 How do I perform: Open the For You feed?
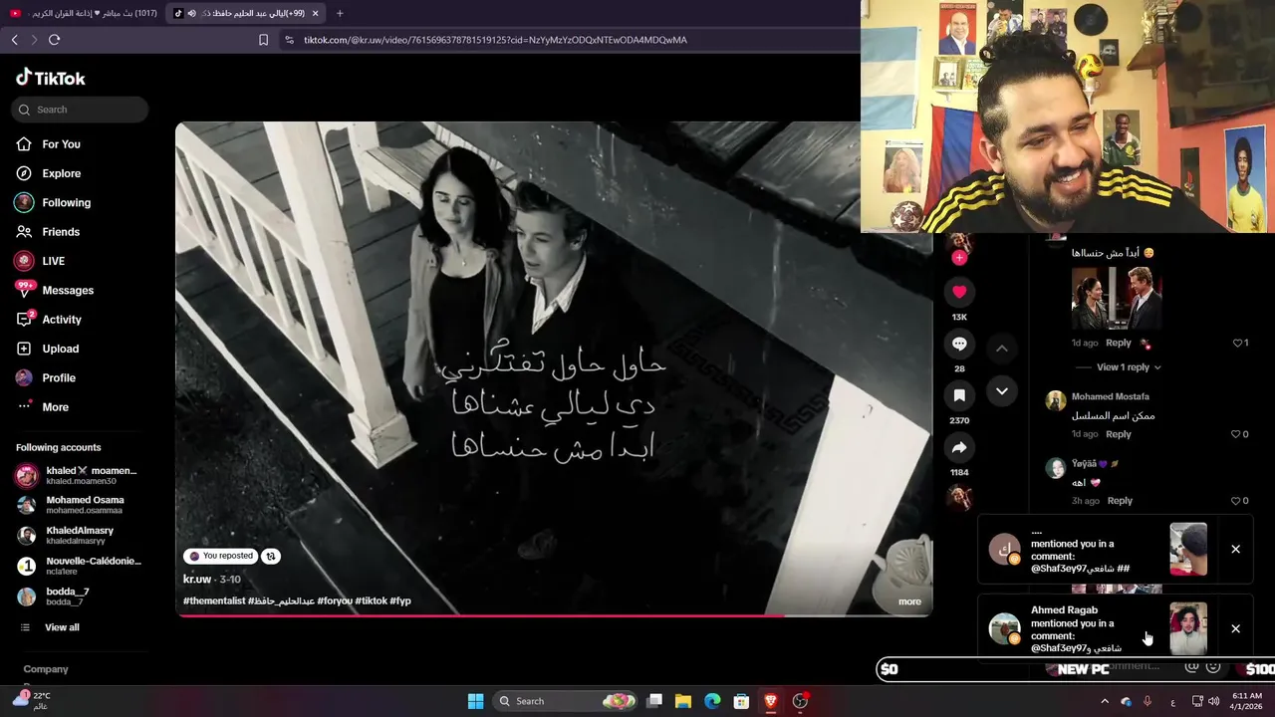(61, 144)
